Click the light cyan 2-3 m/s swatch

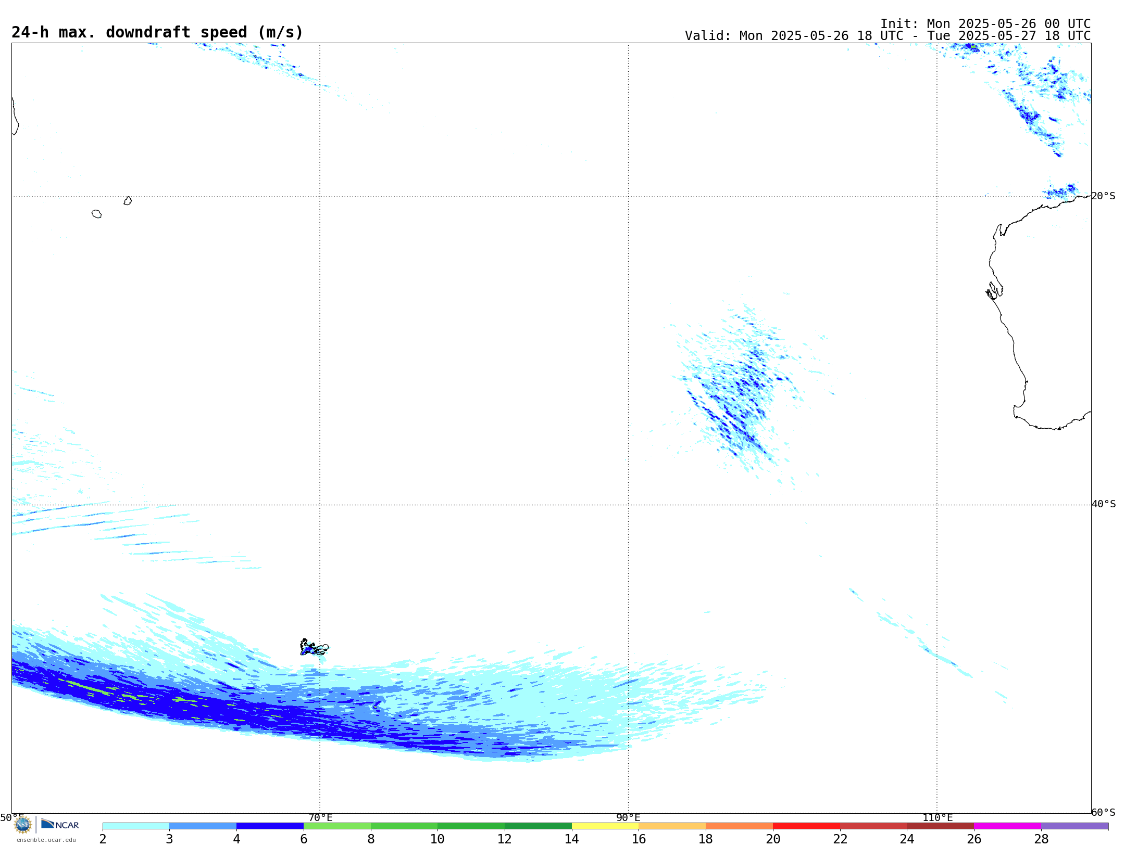136,826
